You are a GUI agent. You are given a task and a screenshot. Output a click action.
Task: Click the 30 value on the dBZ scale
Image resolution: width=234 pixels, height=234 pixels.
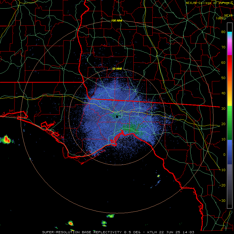pyautogui.click(x=223, y=109)
